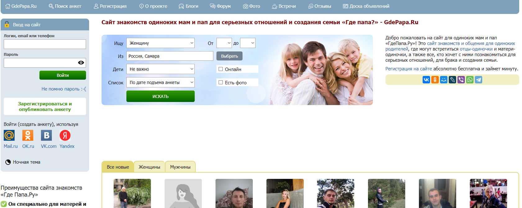522x208 pixels.
Task: Share the page via Odnoklassniki
Action: click(x=435, y=80)
